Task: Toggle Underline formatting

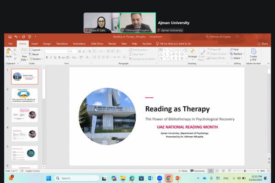Action: click(x=55, y=58)
